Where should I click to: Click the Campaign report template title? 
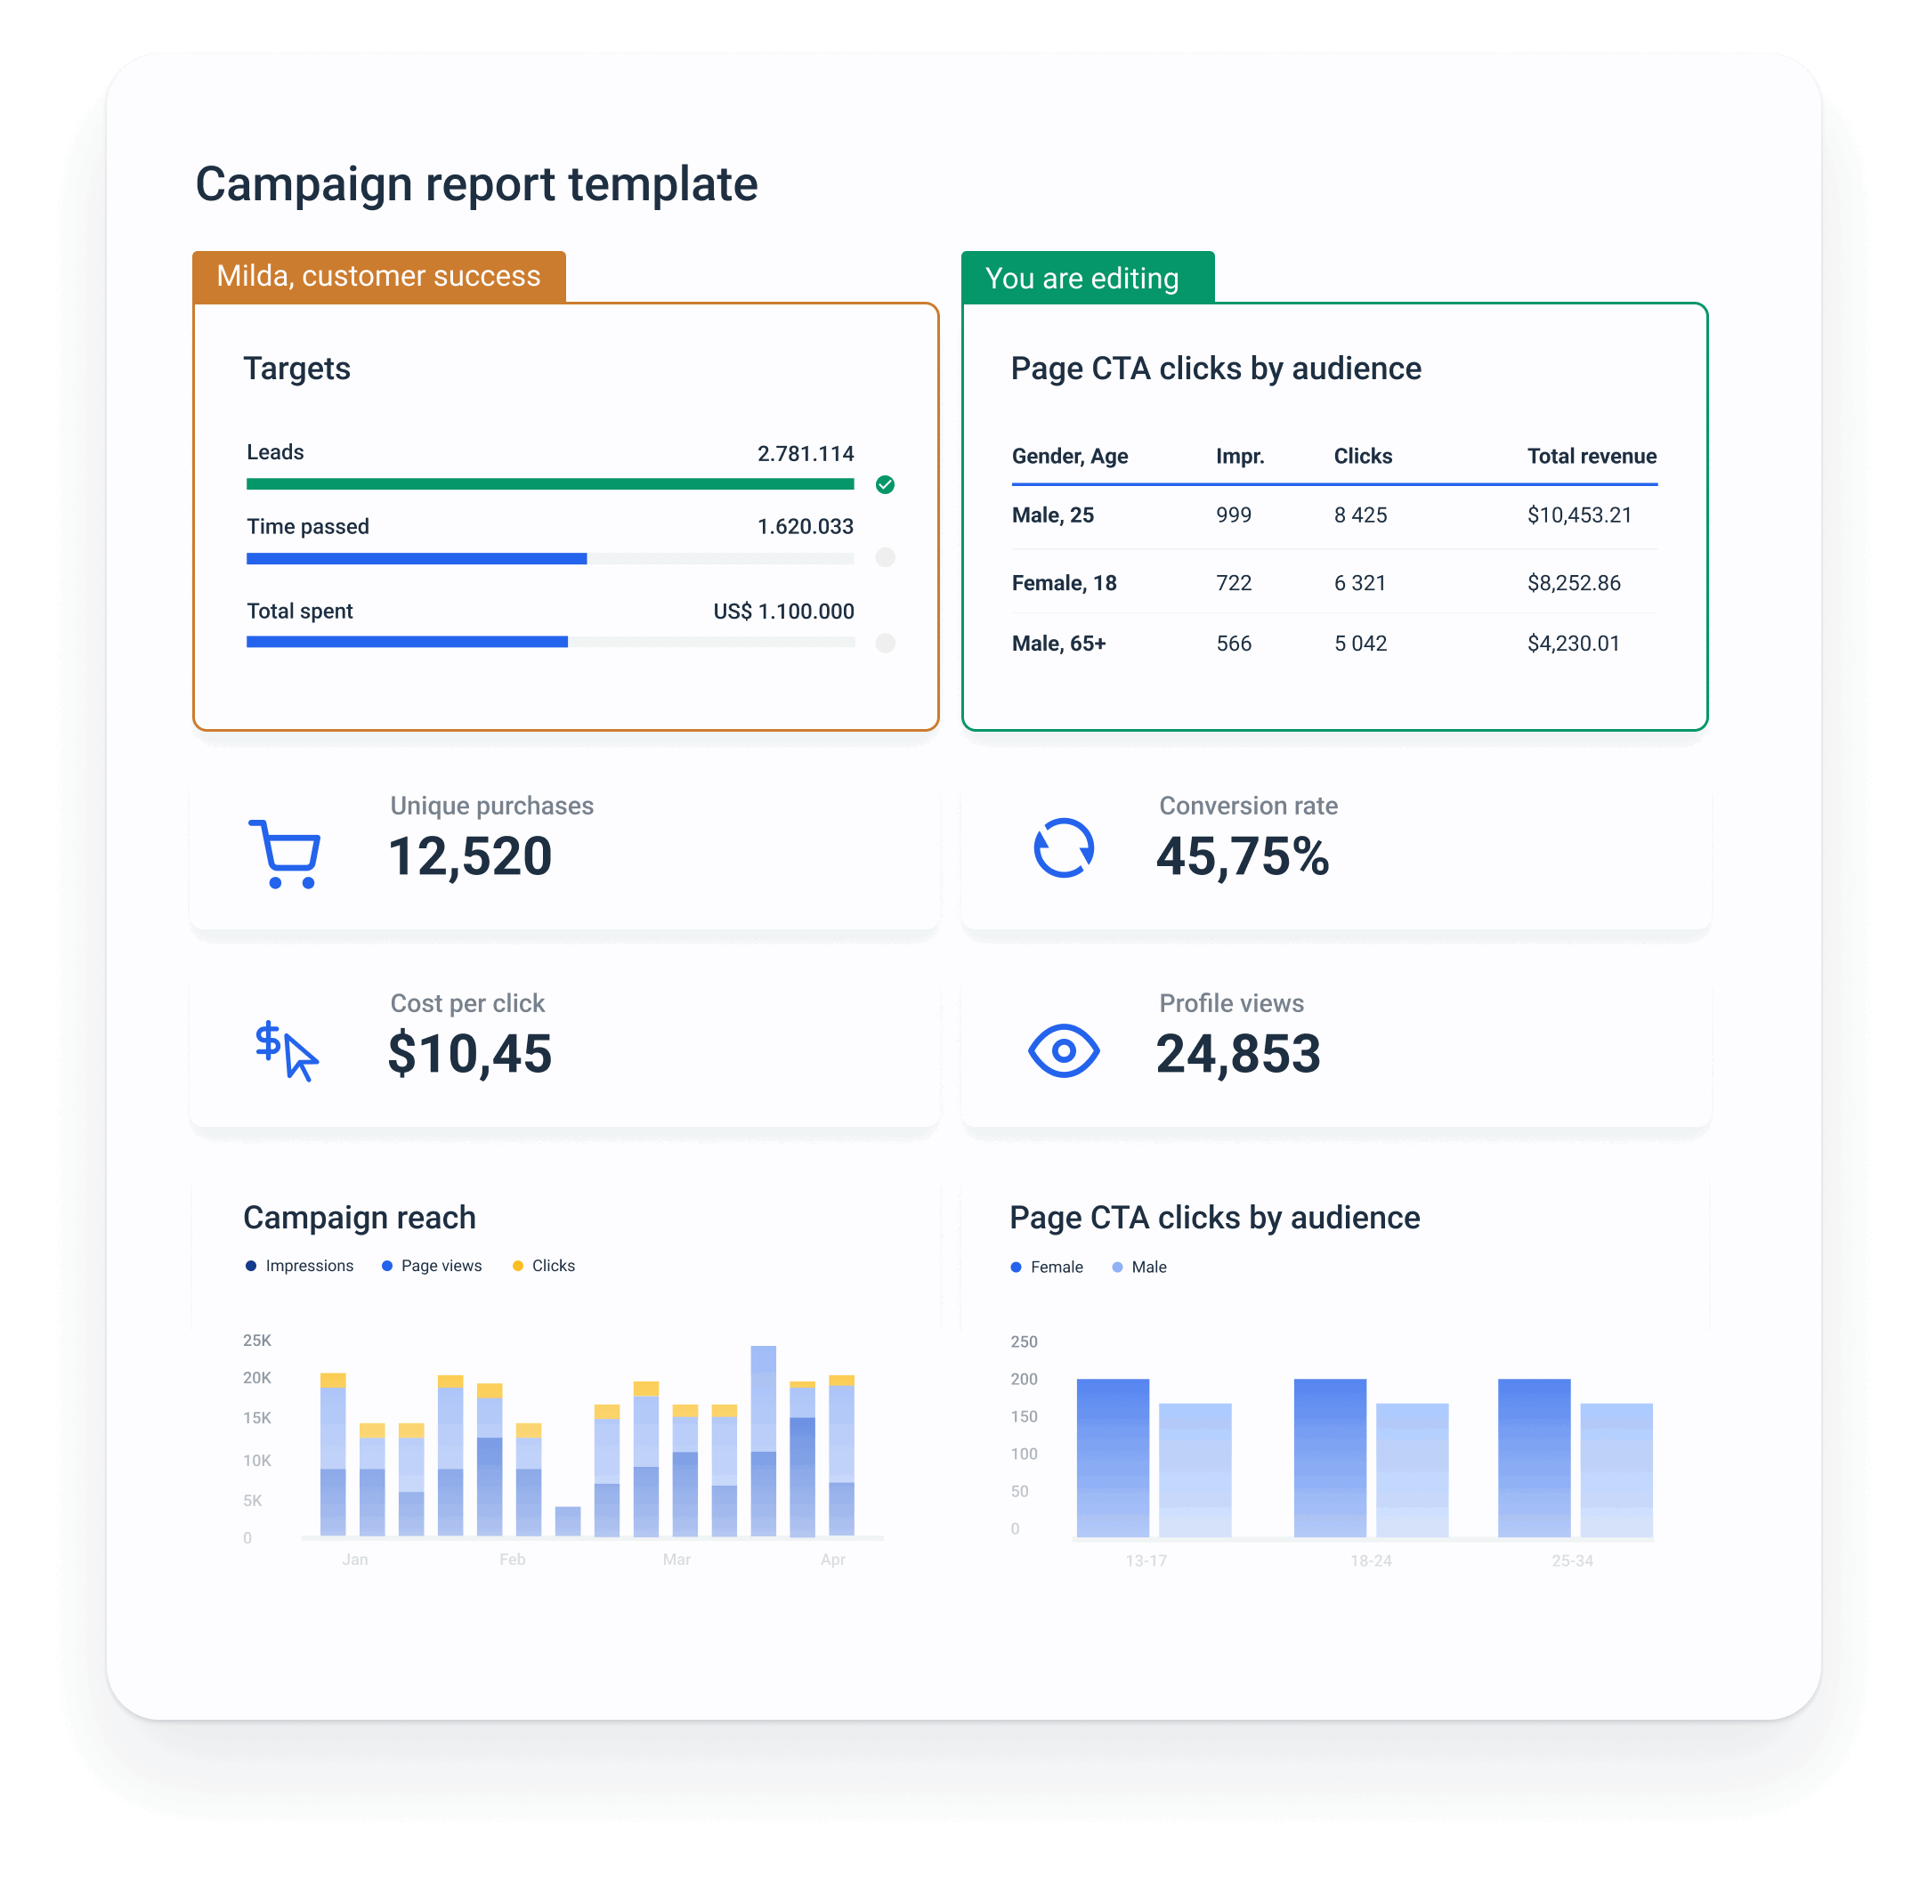(x=476, y=184)
